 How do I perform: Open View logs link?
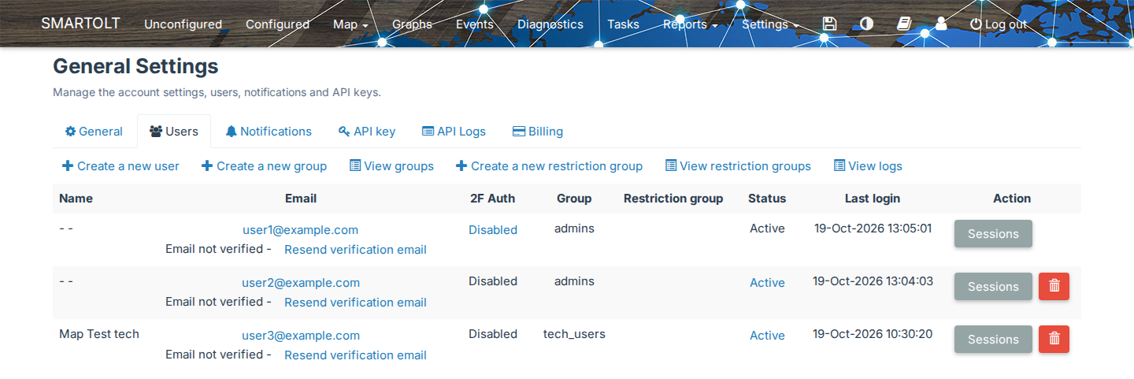click(x=868, y=166)
